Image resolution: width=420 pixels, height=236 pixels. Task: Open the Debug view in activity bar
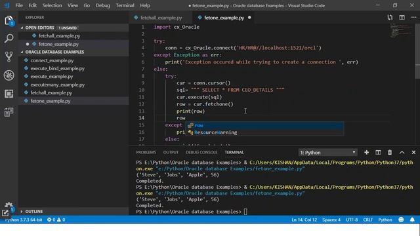(x=9, y=75)
